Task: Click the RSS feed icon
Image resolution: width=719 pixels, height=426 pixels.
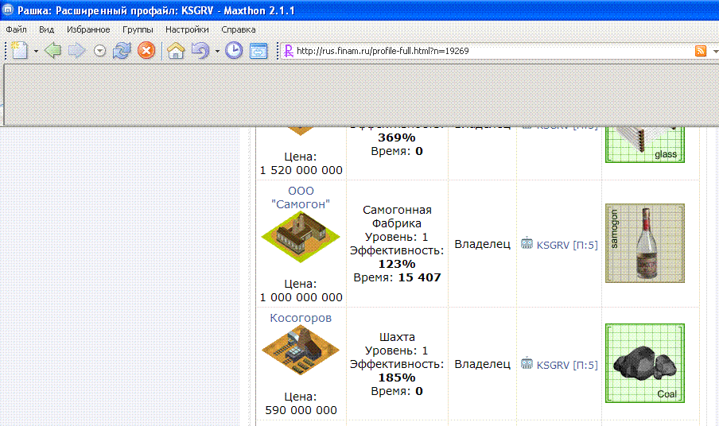Action: tap(700, 51)
